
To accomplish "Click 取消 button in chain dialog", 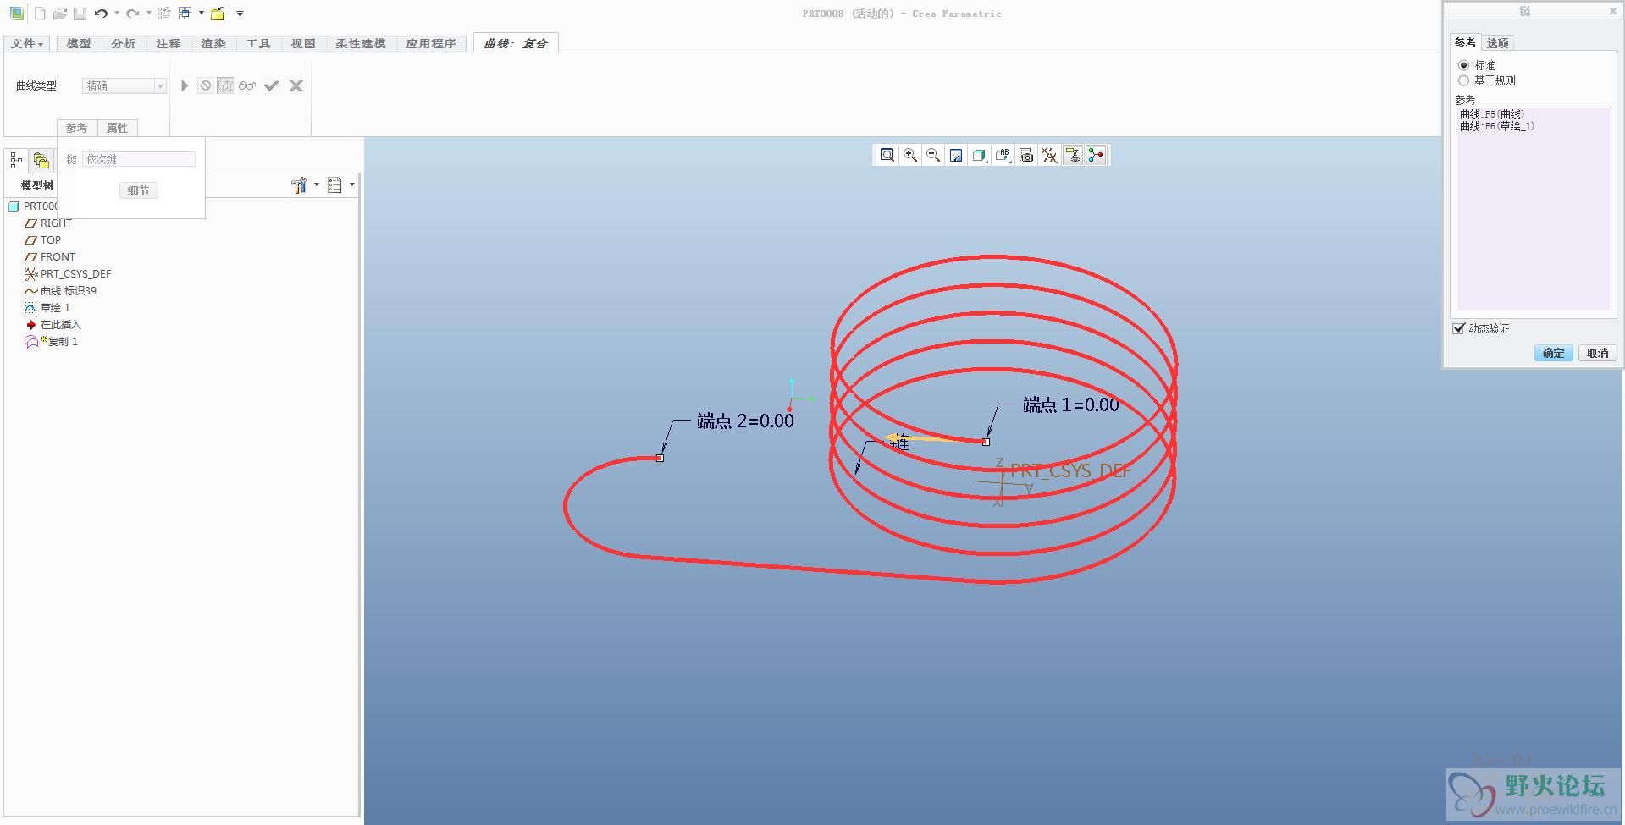I will click(x=1598, y=353).
